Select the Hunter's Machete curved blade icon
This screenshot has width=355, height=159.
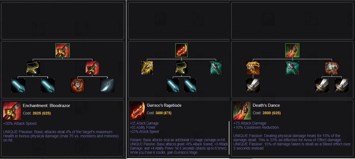107,85
